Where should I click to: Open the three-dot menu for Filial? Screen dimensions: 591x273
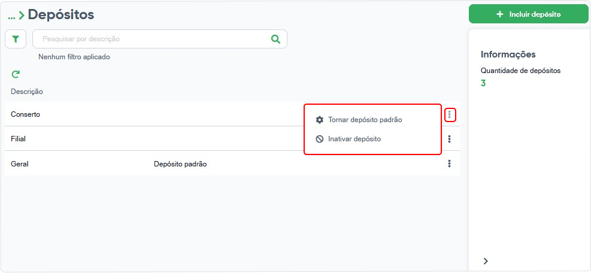coord(449,139)
